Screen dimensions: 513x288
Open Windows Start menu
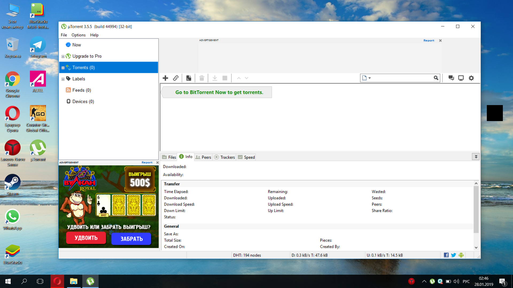(8, 281)
